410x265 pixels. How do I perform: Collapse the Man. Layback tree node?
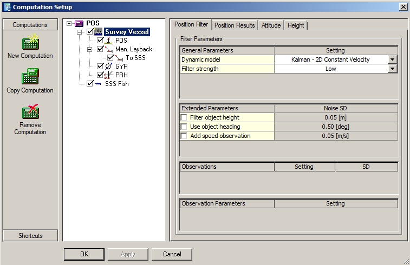(90, 49)
